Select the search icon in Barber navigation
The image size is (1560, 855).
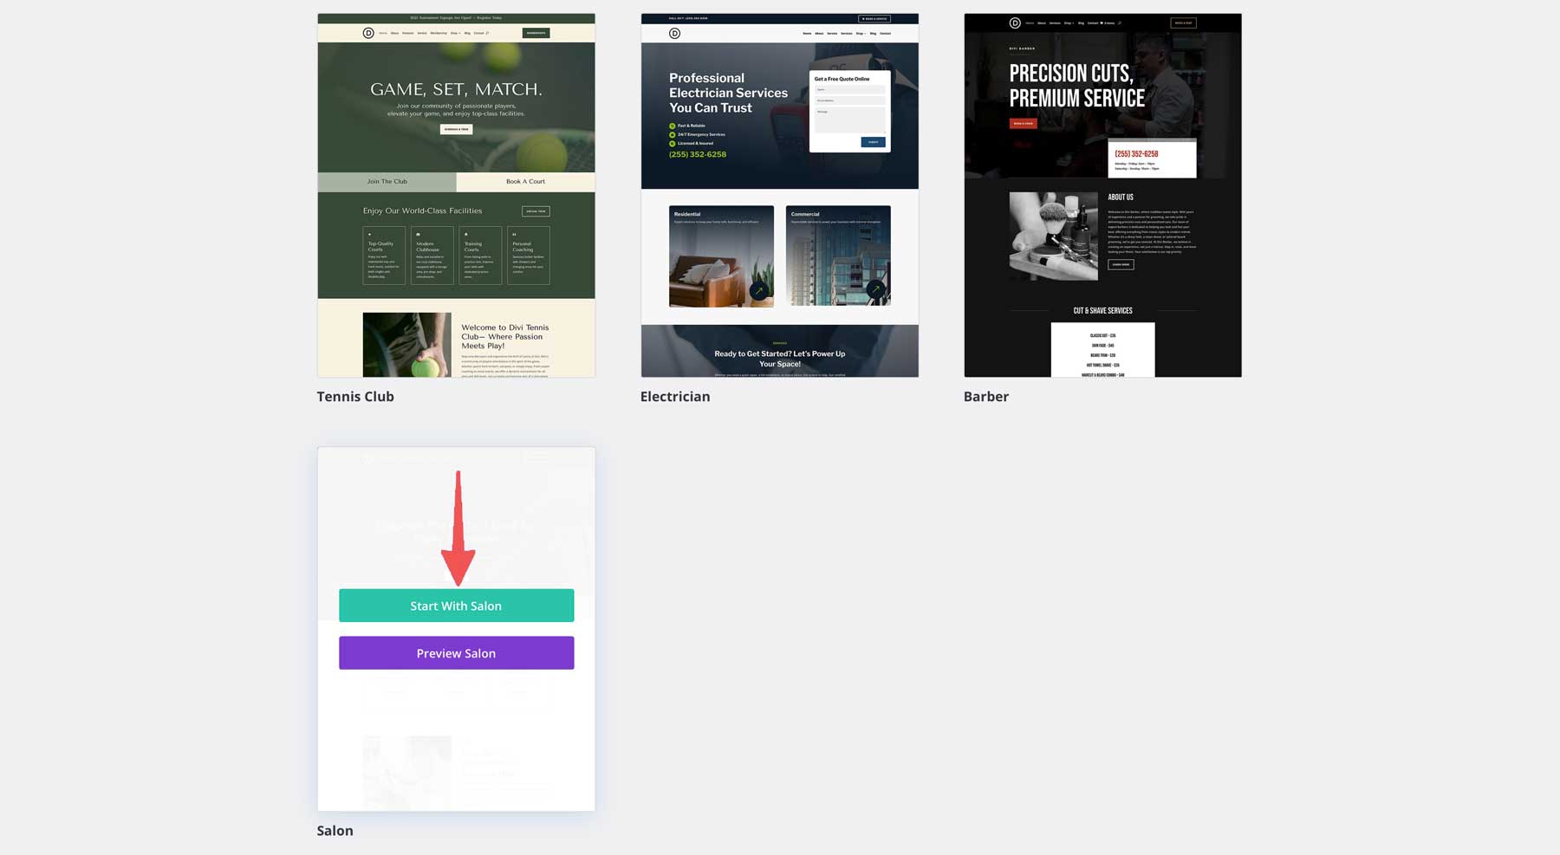click(x=1120, y=23)
